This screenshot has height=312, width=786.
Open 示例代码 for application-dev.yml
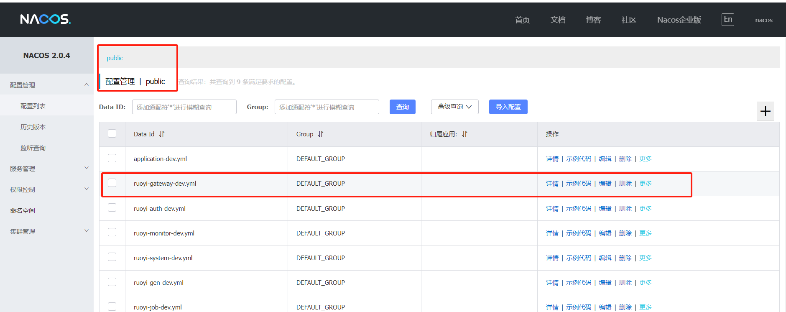tap(579, 159)
